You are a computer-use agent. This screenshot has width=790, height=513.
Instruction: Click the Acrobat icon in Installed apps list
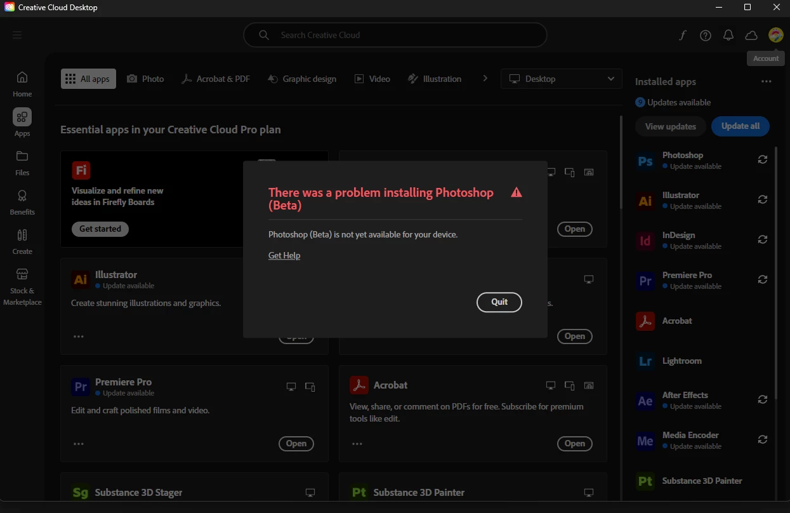(x=645, y=321)
